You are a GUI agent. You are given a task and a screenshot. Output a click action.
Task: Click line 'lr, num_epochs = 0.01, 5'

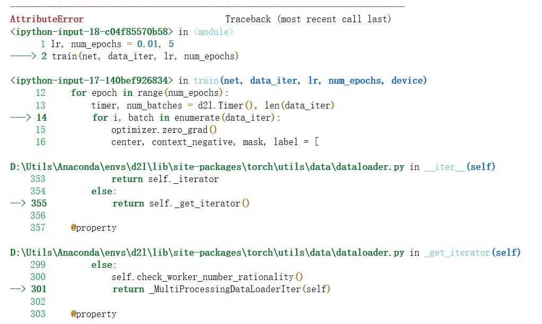click(x=112, y=44)
